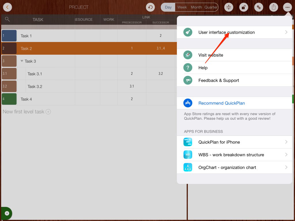Open Feedback & Support
This screenshot has width=295, height=221.
219,80
